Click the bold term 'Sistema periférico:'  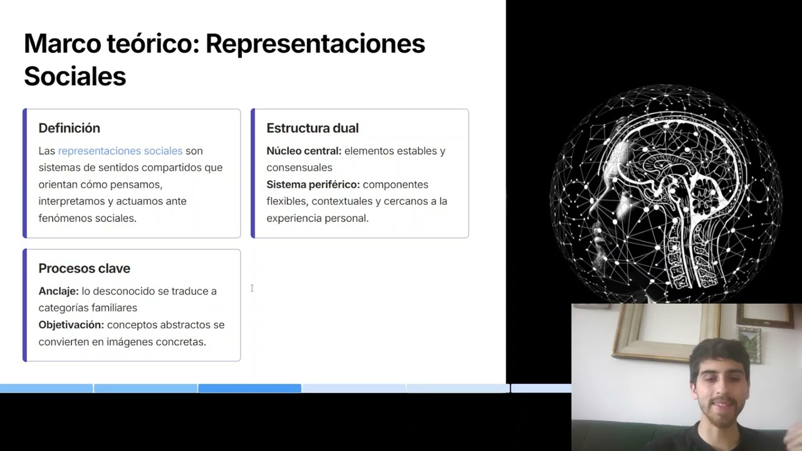point(313,185)
